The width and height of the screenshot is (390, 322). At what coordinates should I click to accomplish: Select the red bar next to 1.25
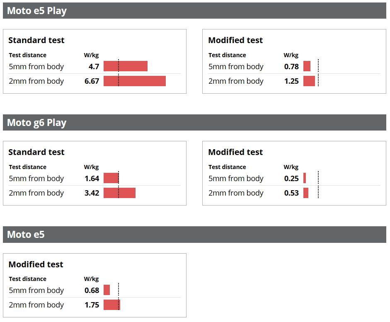[x=309, y=81]
